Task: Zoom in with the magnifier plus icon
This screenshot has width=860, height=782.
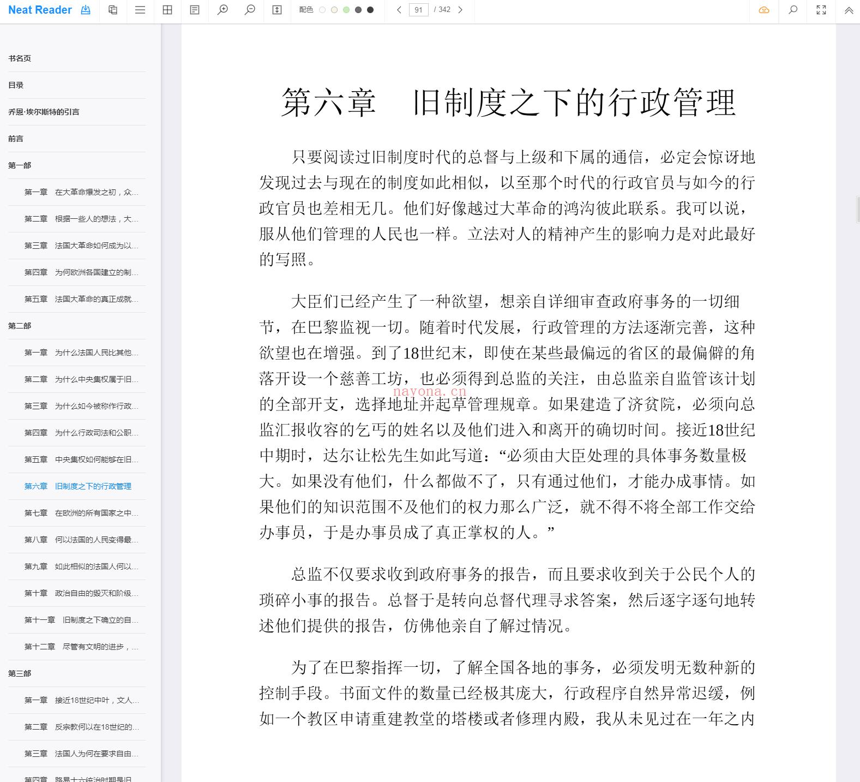Action: (x=222, y=10)
